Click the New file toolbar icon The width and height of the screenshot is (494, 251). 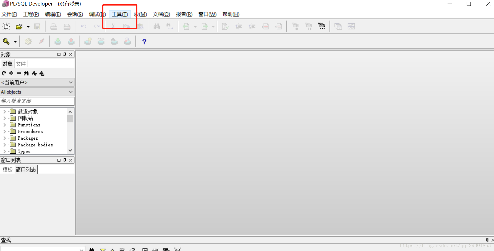point(6,26)
